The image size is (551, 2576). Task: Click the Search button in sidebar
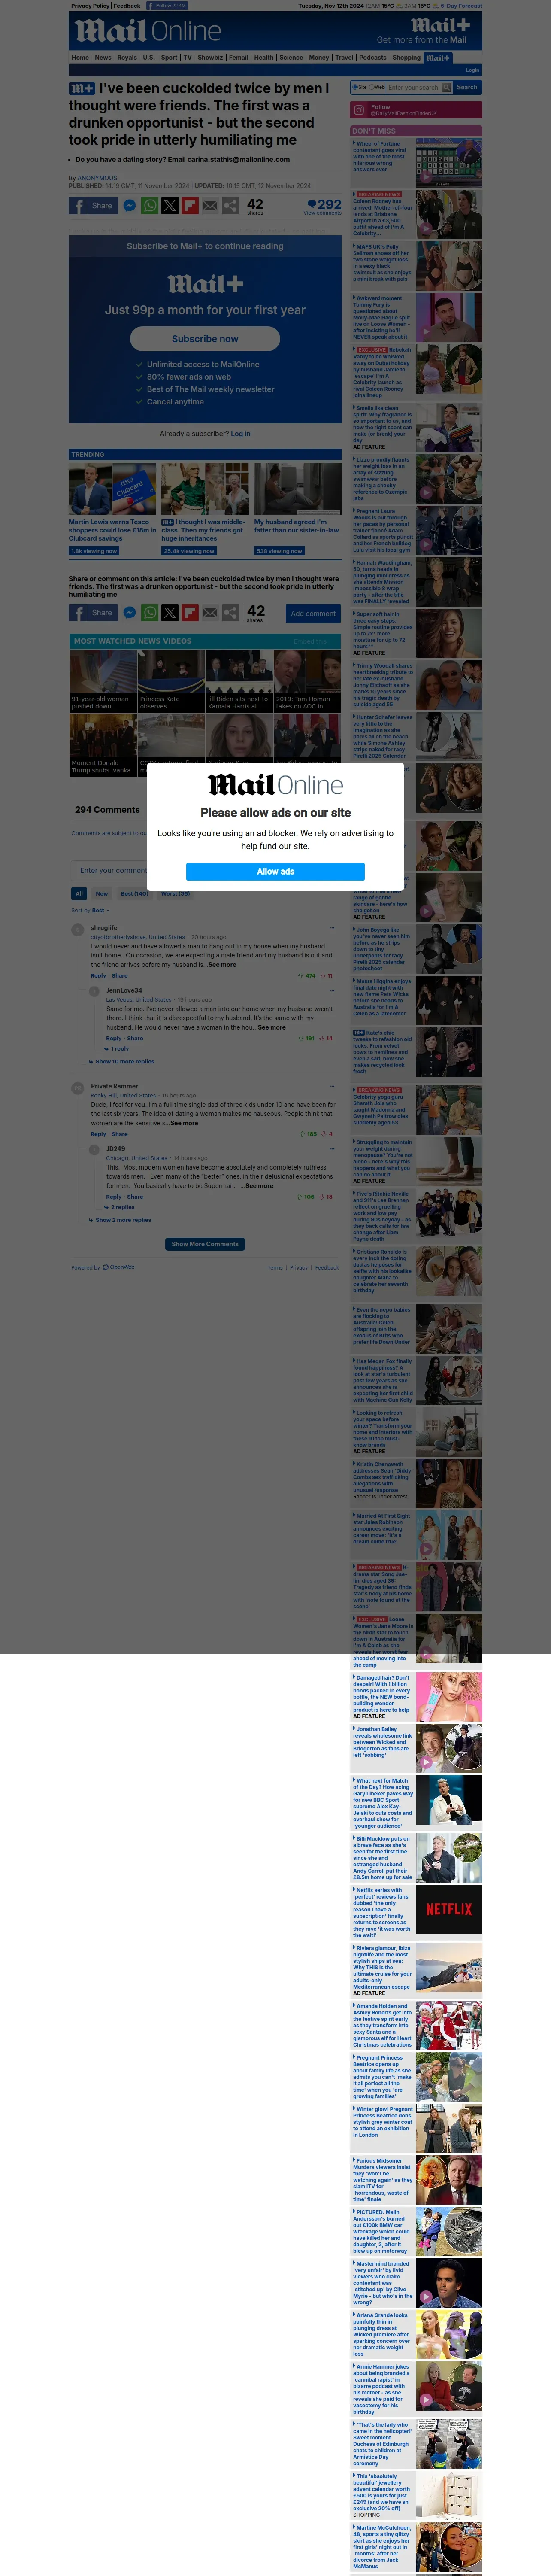467,87
